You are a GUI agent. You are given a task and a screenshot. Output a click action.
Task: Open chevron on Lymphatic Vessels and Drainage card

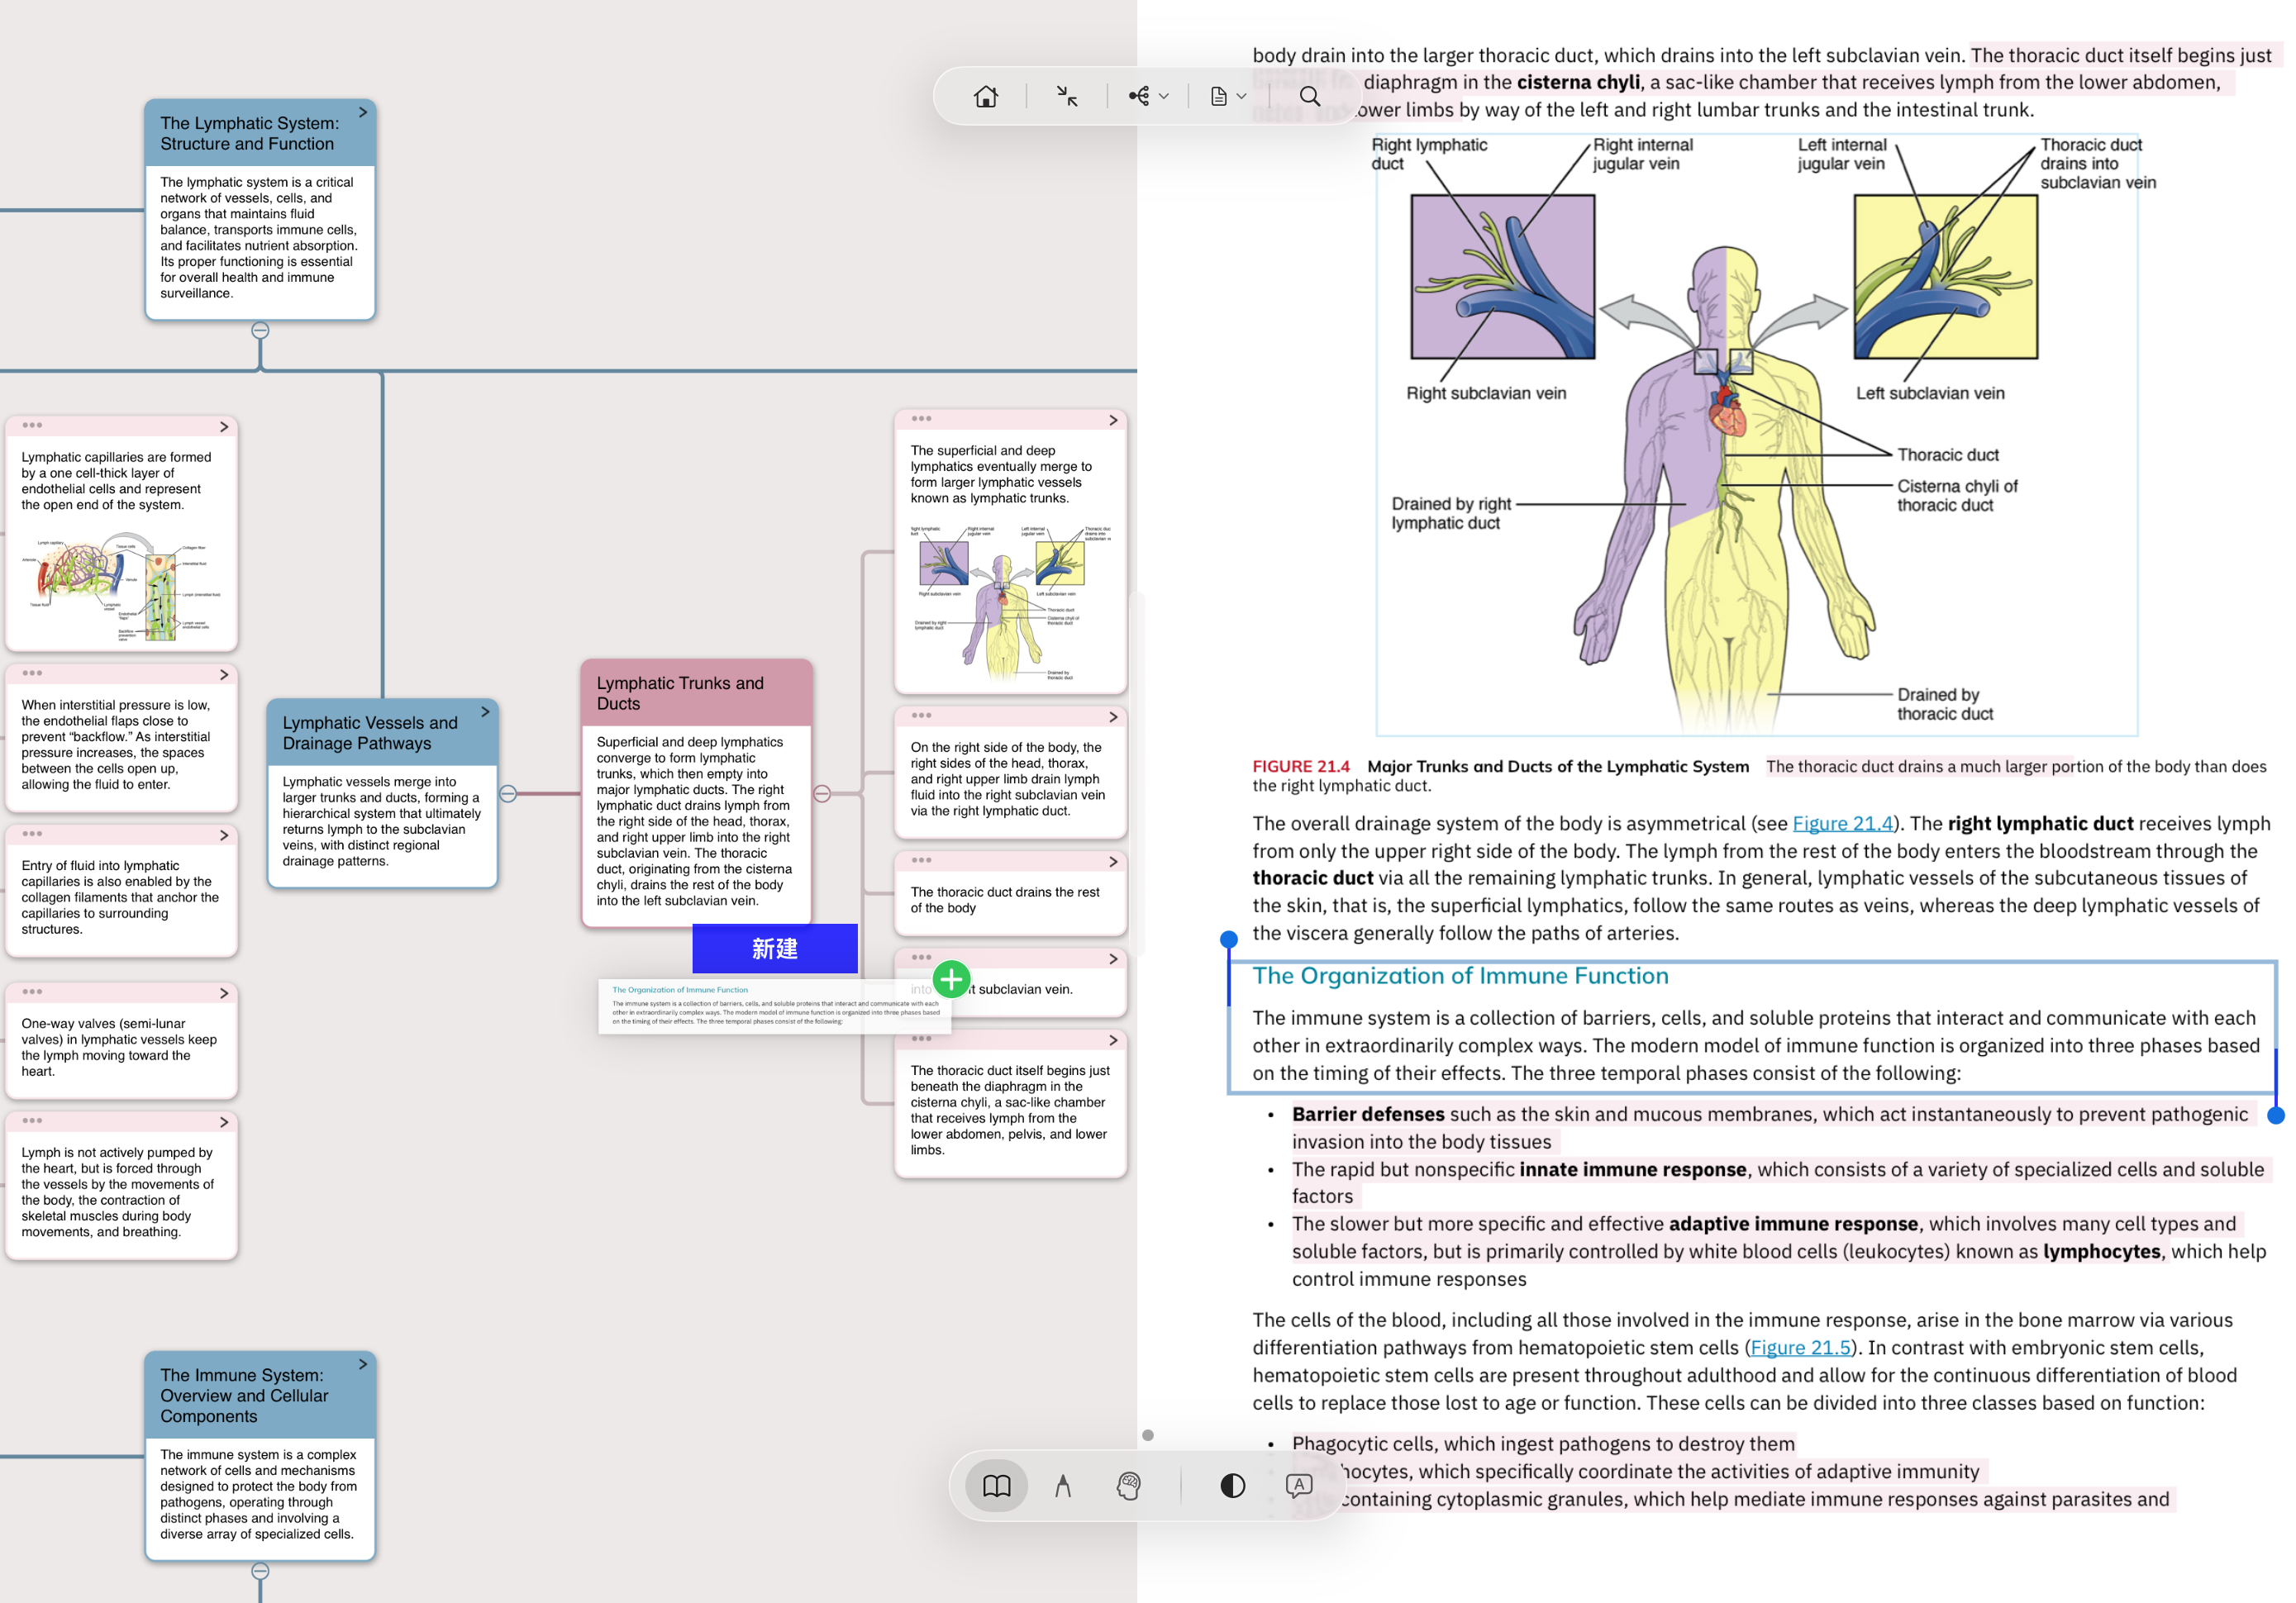[x=485, y=712]
